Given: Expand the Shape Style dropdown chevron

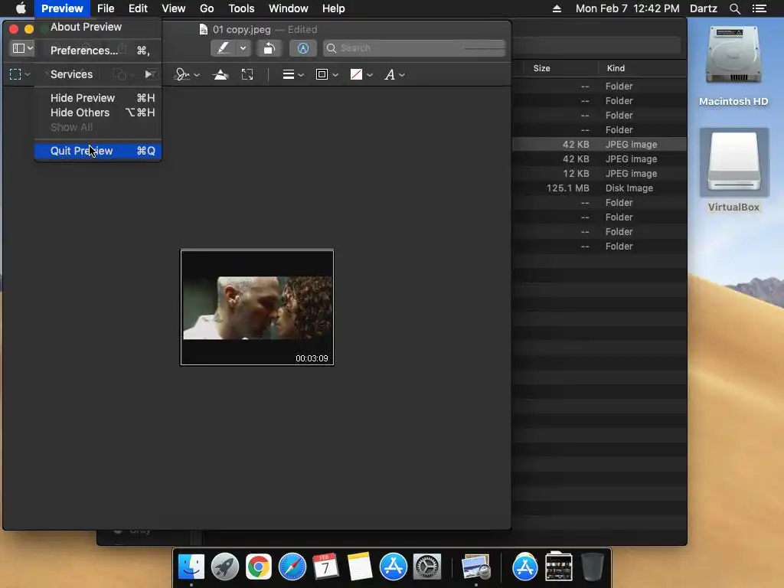Looking at the screenshot, I should (301, 75).
